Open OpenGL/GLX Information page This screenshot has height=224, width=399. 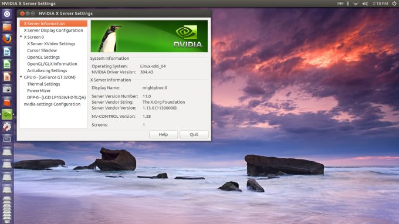point(52,64)
